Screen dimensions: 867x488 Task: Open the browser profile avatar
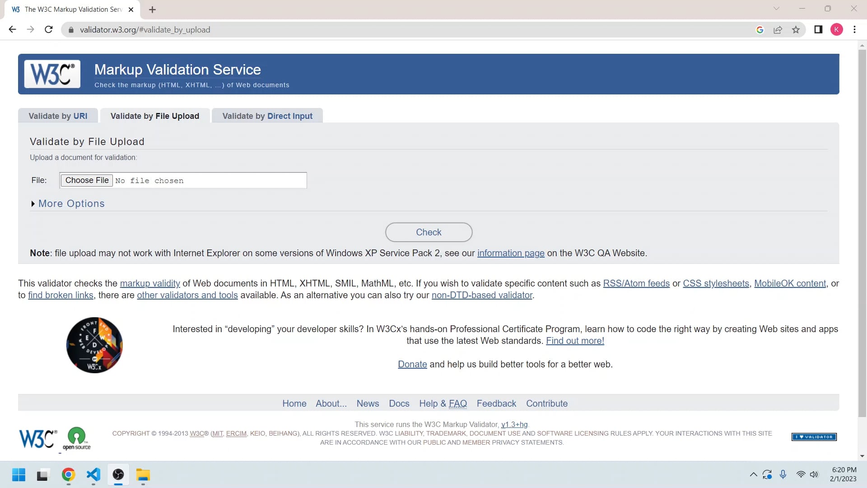(837, 29)
